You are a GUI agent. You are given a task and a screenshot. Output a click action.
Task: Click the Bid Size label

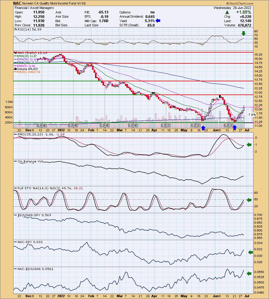click(62, 25)
